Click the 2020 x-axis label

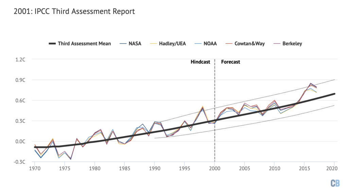coord(332,169)
